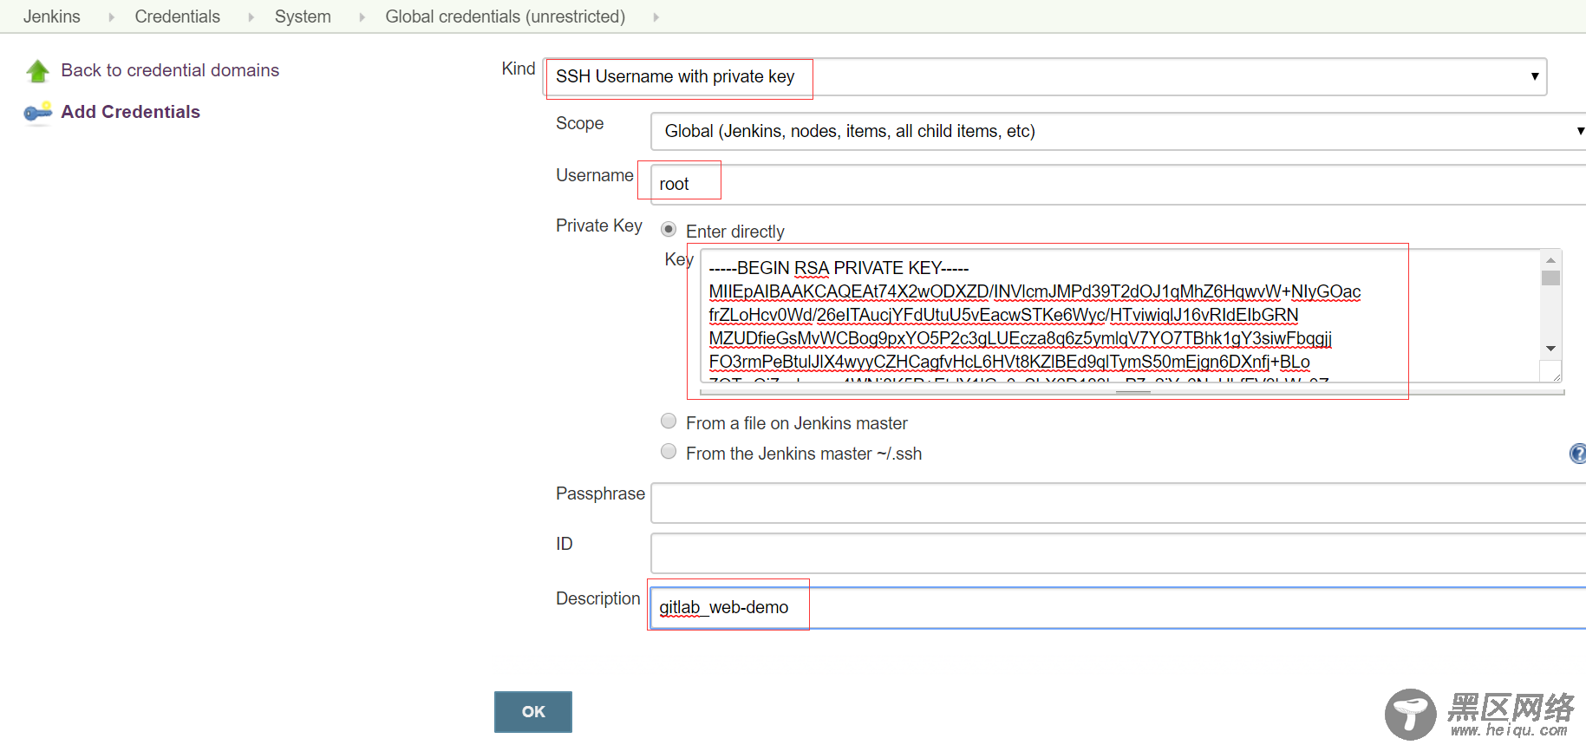The width and height of the screenshot is (1586, 745).
Task: Open Global credentials breadcrumb menu arrow
Action: pyautogui.click(x=656, y=17)
